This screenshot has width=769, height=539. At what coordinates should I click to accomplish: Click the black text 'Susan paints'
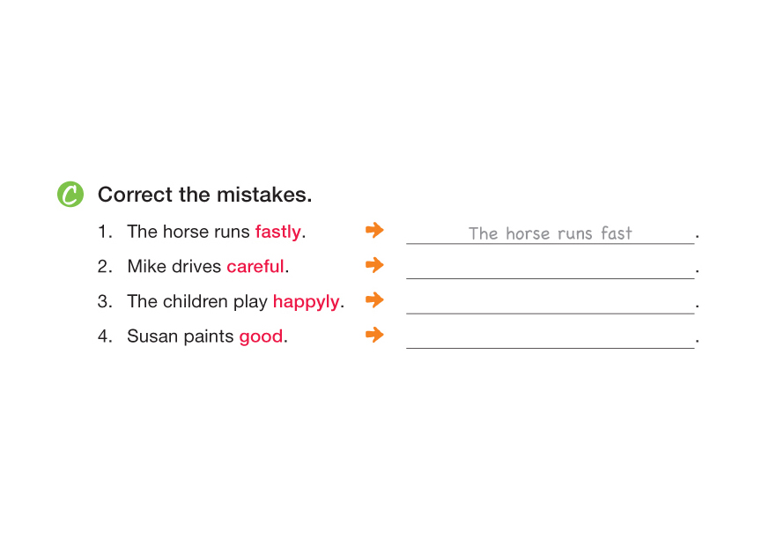pyautogui.click(x=181, y=336)
